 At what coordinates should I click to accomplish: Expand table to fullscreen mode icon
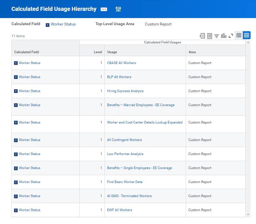click(231, 36)
